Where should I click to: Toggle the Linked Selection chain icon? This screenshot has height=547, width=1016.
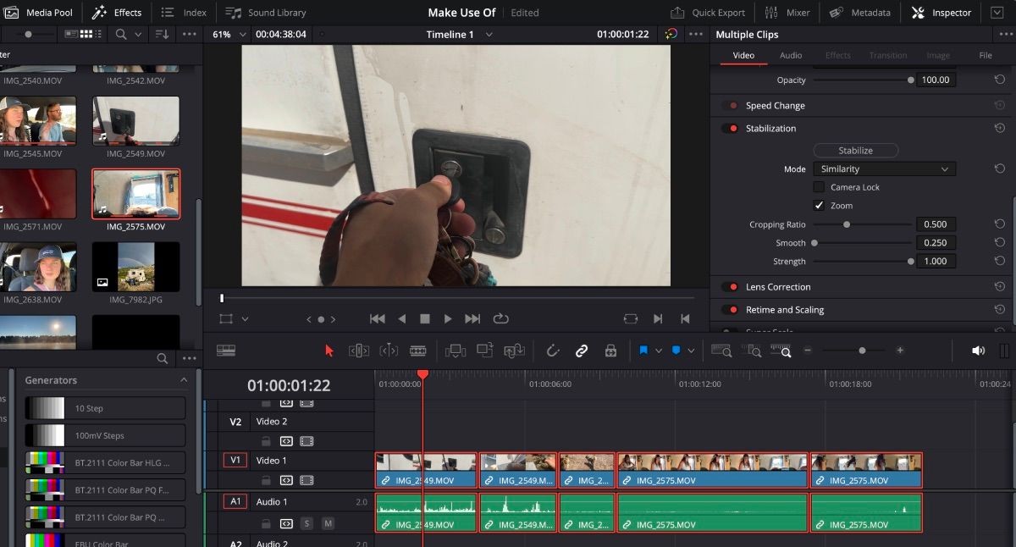[582, 351]
